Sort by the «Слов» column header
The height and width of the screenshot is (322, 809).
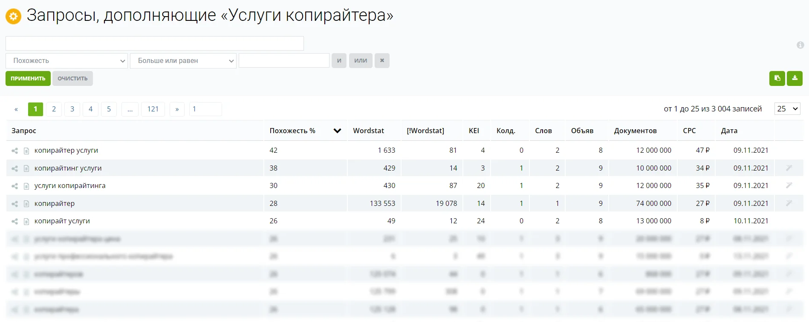[x=543, y=131]
